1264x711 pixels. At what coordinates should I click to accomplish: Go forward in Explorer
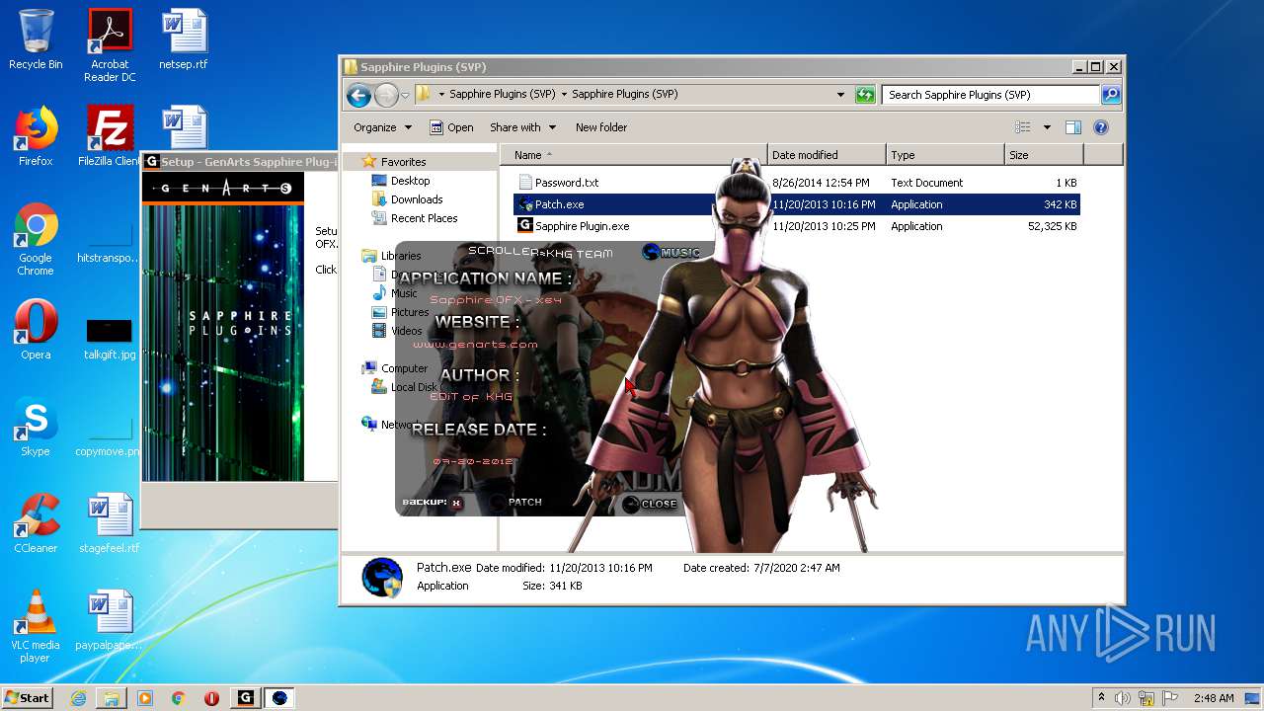pyautogui.click(x=386, y=95)
